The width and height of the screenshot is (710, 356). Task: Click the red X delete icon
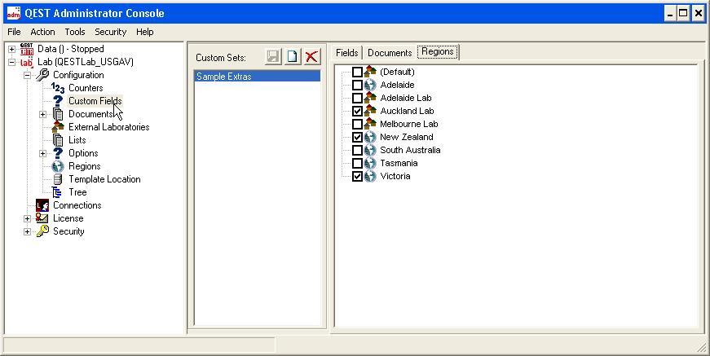(x=311, y=57)
